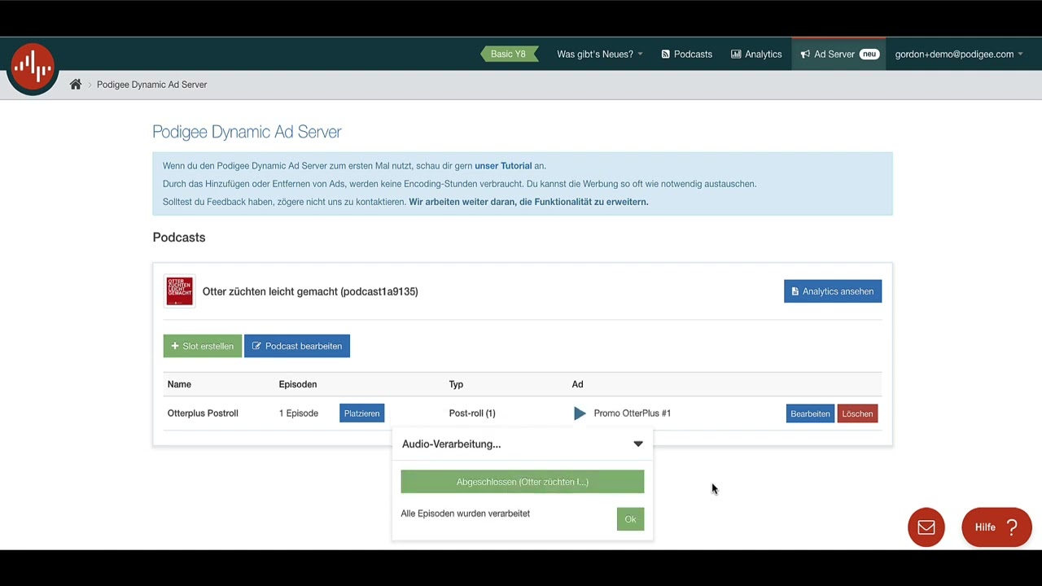
Task: Click the Podcasts section heading
Action: pyautogui.click(x=179, y=238)
